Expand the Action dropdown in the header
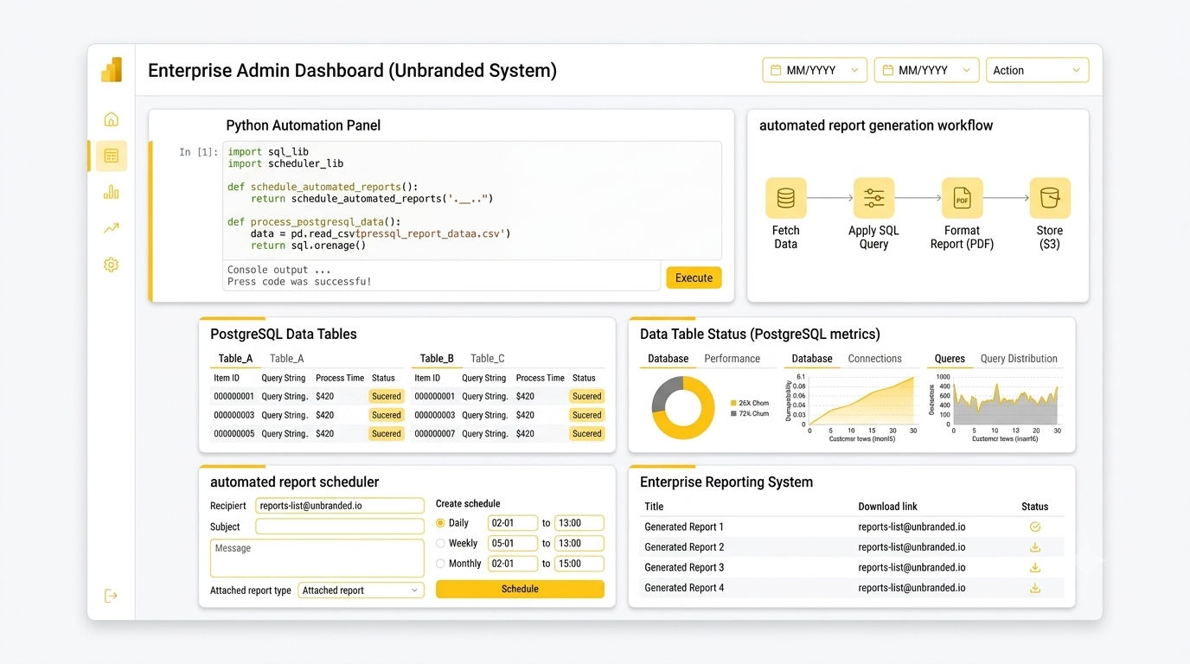The height and width of the screenshot is (664, 1190). pos(1037,70)
